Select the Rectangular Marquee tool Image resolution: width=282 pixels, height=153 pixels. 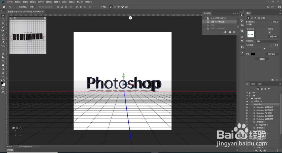pos(3,19)
